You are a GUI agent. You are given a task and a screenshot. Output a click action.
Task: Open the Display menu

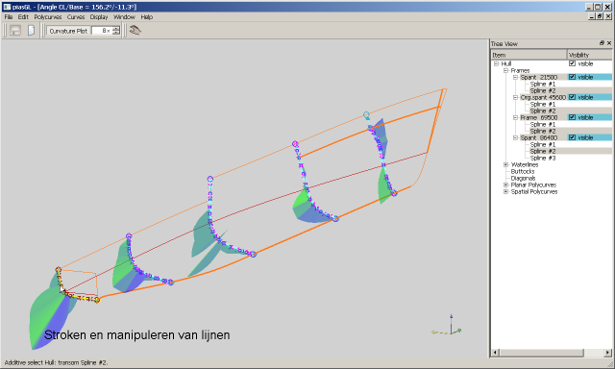click(99, 17)
